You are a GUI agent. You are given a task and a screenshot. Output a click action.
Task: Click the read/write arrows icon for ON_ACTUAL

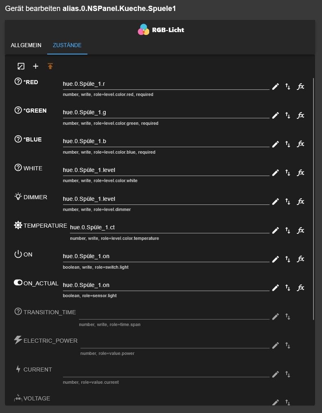pos(288,288)
